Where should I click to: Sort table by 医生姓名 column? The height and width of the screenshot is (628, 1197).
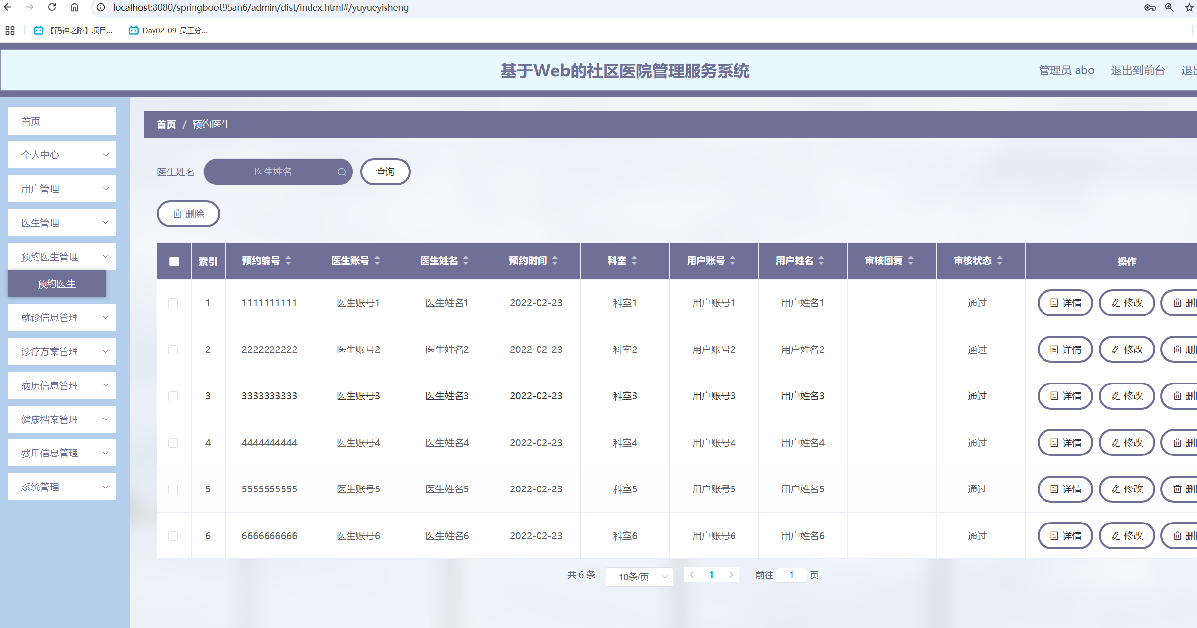[466, 260]
